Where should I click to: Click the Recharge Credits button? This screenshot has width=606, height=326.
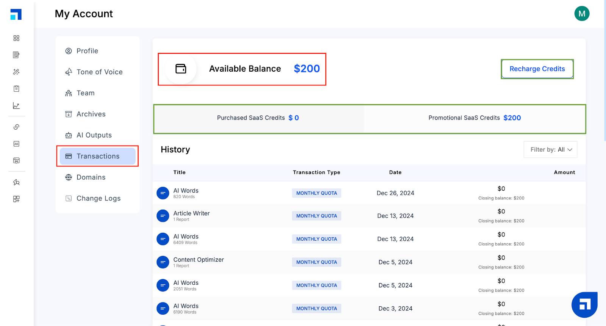pos(537,69)
